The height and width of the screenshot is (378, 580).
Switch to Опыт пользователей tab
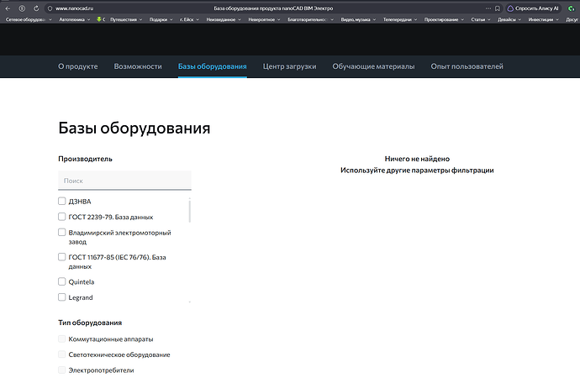click(467, 66)
